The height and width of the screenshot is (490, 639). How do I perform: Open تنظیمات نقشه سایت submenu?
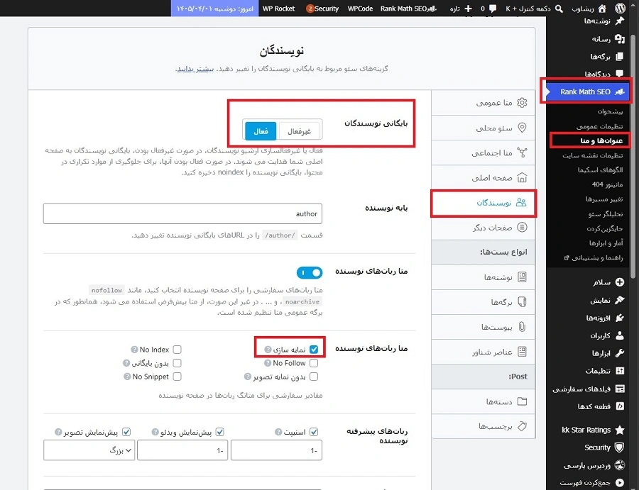(593, 155)
